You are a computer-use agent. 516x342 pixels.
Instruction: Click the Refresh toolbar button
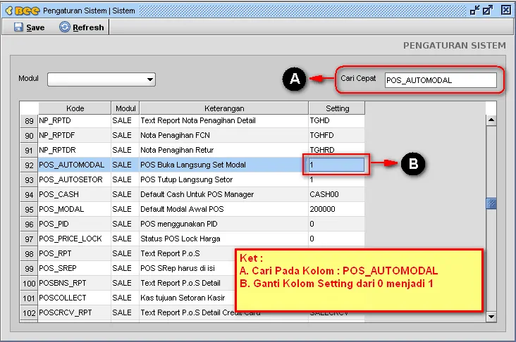pyautogui.click(x=82, y=27)
